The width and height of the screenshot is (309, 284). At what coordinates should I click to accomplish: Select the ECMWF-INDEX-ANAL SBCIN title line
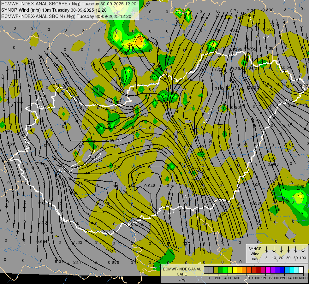pos(66,16)
